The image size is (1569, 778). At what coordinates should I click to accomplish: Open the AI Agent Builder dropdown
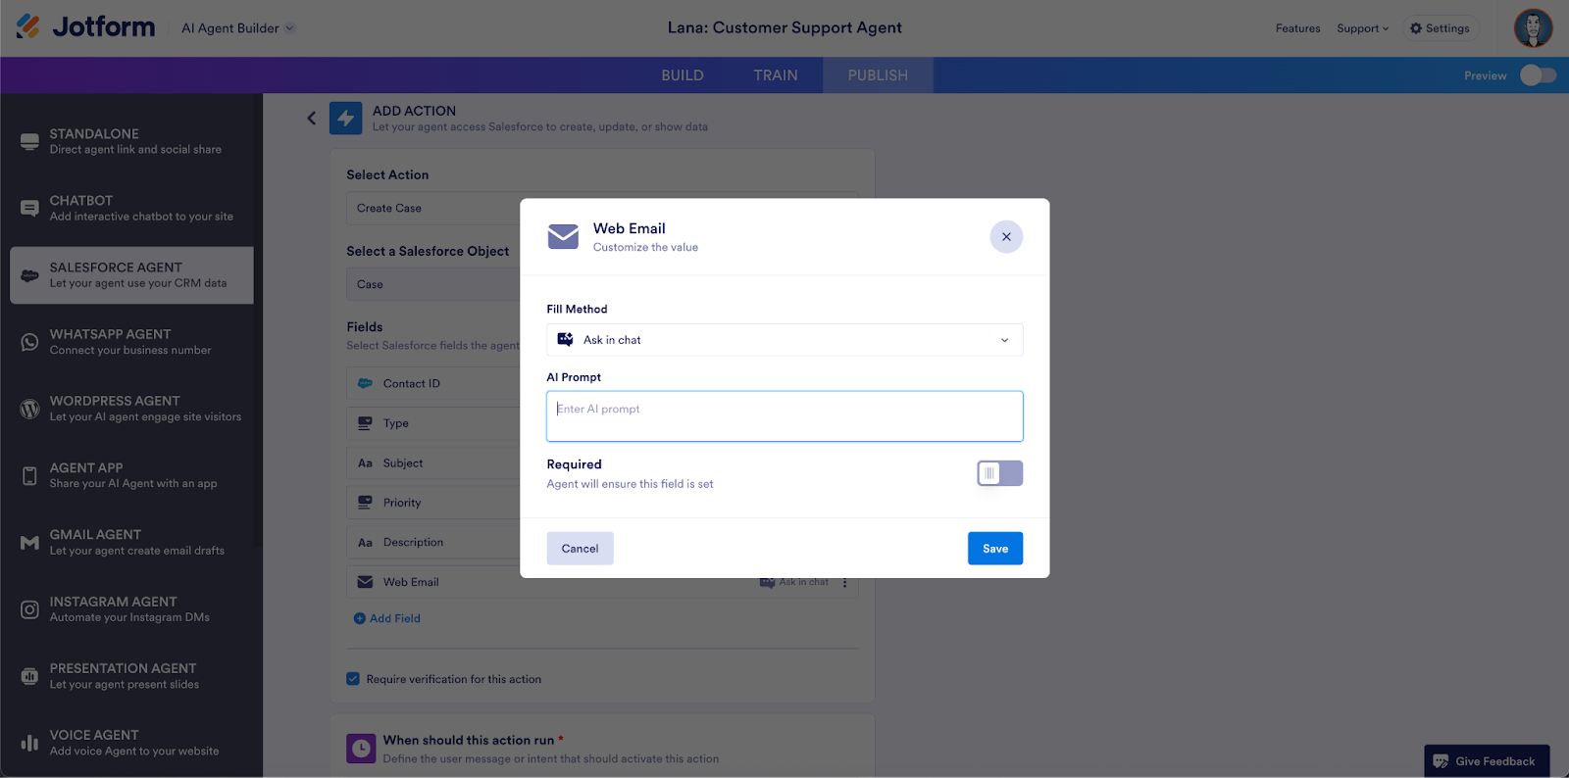[237, 28]
